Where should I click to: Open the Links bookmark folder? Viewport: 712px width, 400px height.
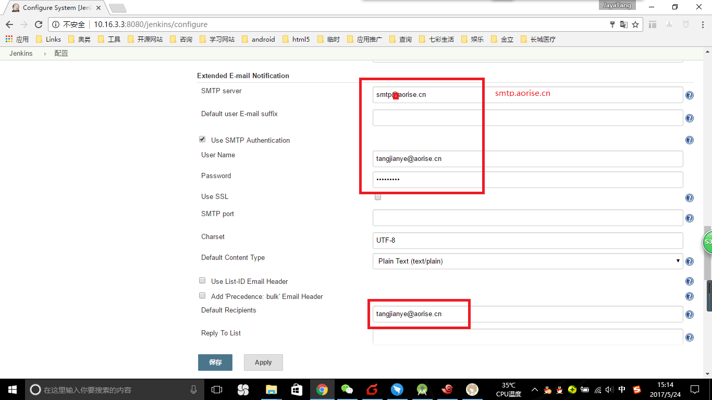[x=48, y=39]
